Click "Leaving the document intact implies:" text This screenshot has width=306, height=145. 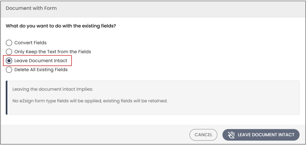[x=53, y=89]
